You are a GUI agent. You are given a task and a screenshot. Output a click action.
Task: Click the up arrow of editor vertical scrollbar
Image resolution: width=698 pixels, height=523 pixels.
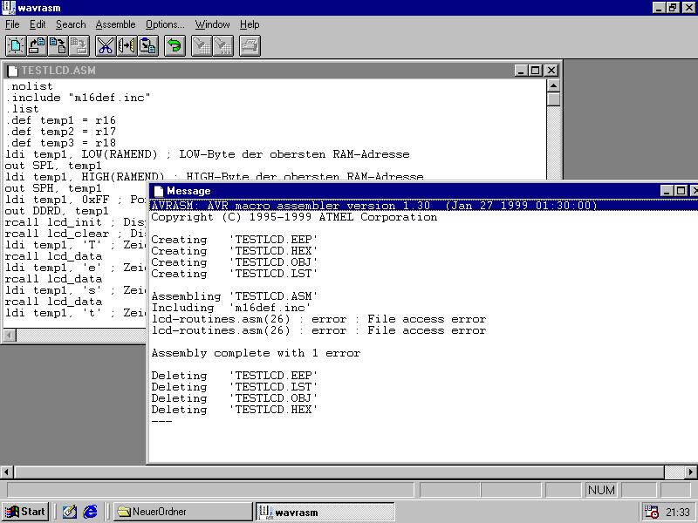coord(553,85)
